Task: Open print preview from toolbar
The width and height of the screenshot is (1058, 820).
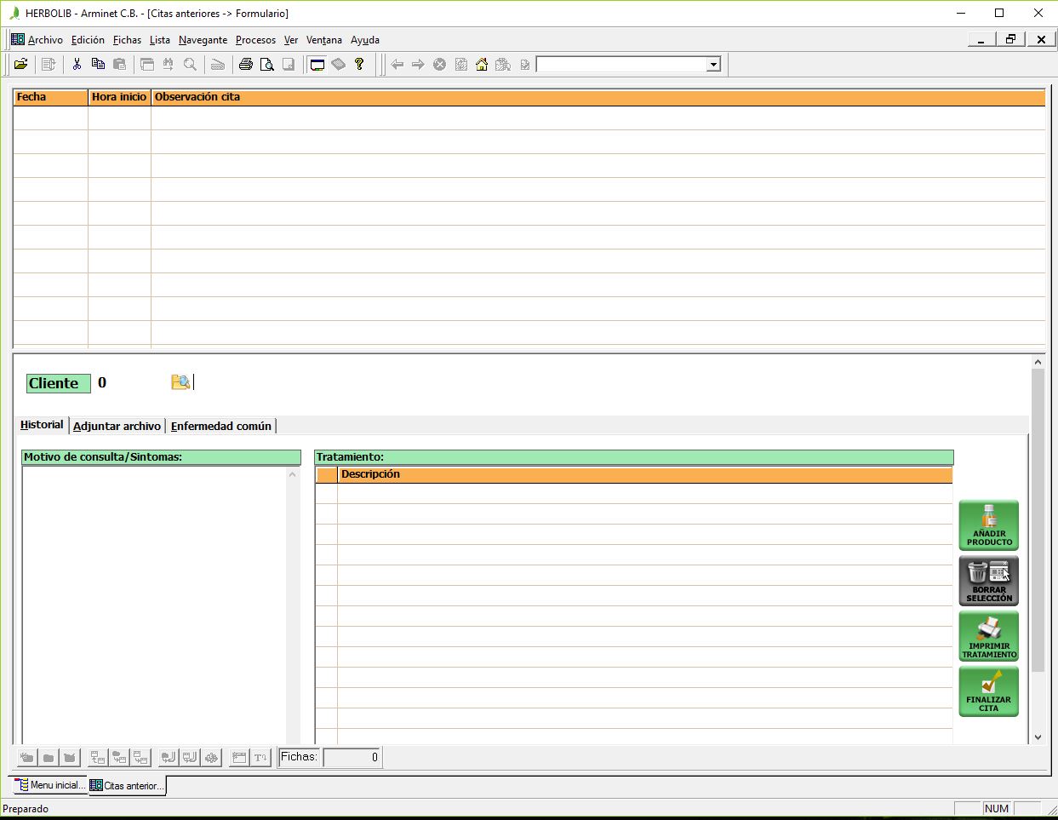Action: [x=267, y=64]
